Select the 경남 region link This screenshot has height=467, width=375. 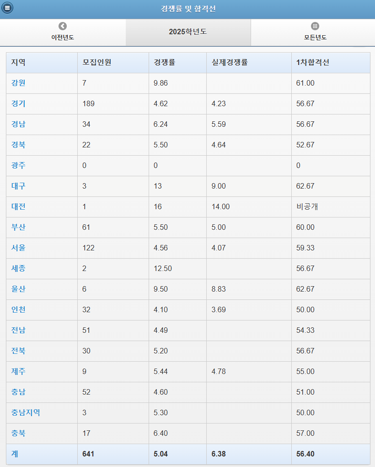coord(18,125)
